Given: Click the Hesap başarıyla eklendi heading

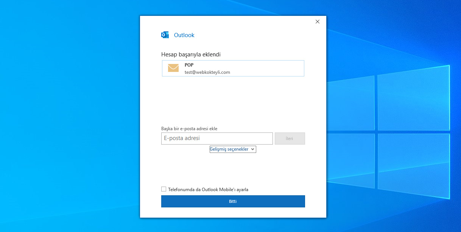Looking at the screenshot, I should [x=191, y=54].
